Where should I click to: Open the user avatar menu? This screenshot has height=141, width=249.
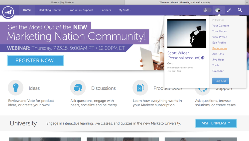pos(219,10)
